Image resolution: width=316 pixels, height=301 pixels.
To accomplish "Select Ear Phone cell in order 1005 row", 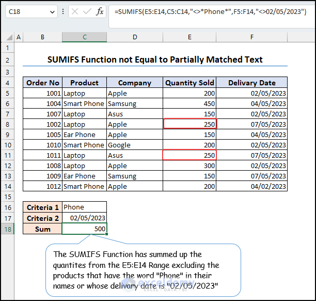I will tap(85, 134).
